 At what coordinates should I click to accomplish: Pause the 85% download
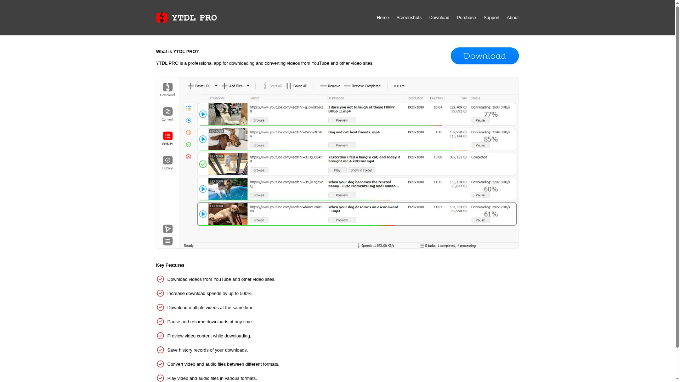480,145
